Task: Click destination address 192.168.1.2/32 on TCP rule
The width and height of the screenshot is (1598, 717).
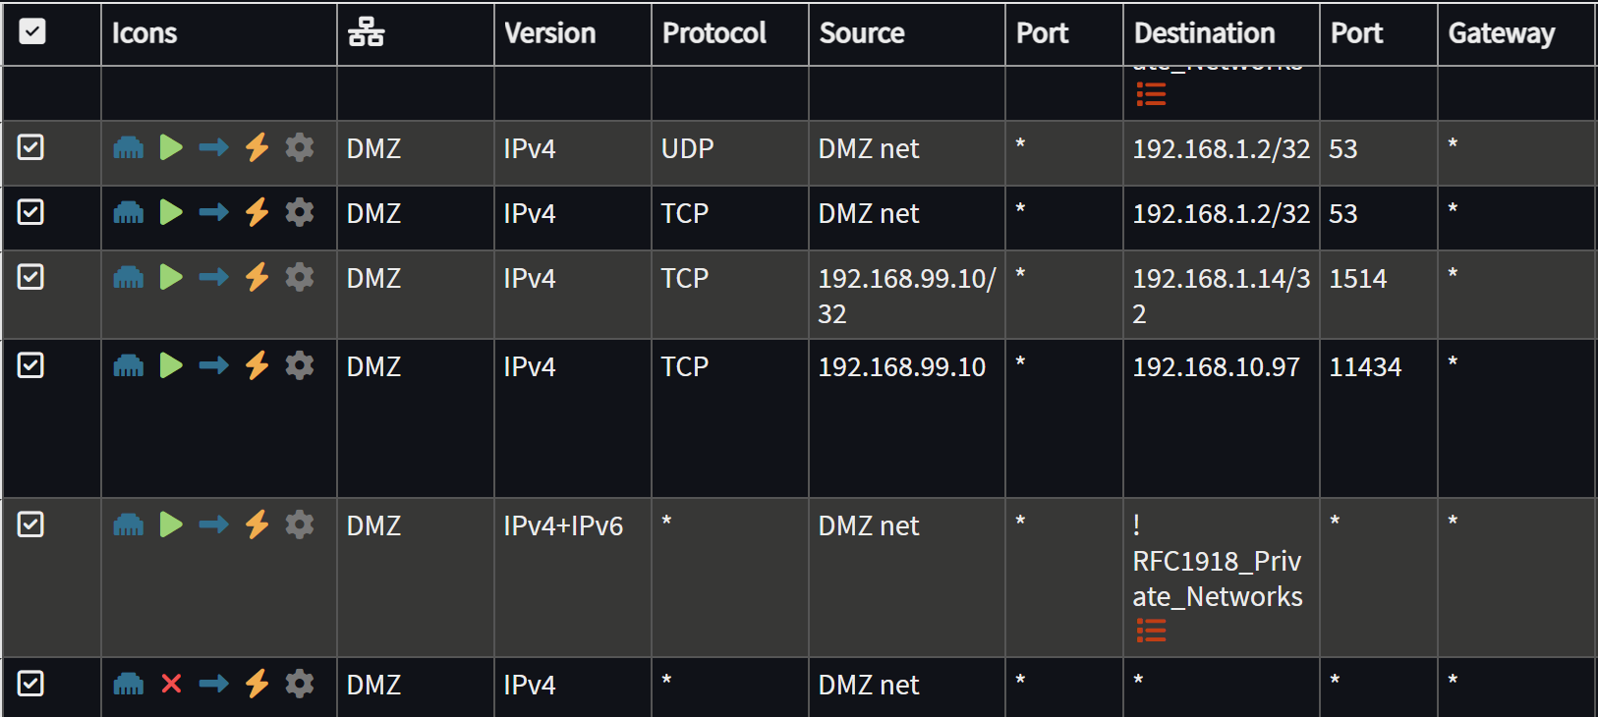Action: coord(1220,212)
